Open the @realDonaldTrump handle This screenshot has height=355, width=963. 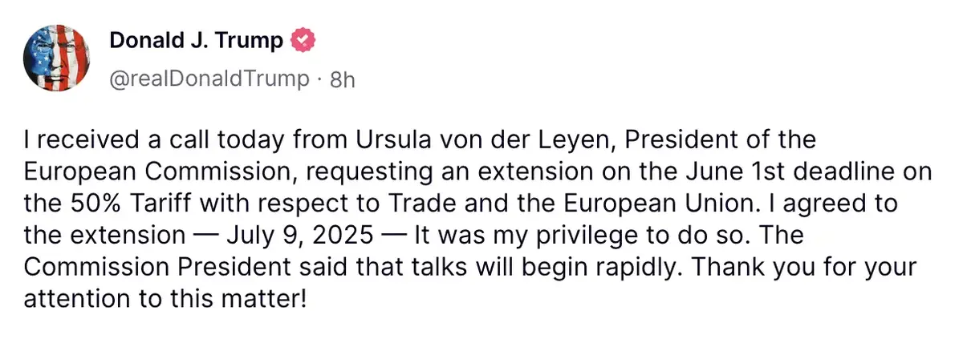point(209,79)
